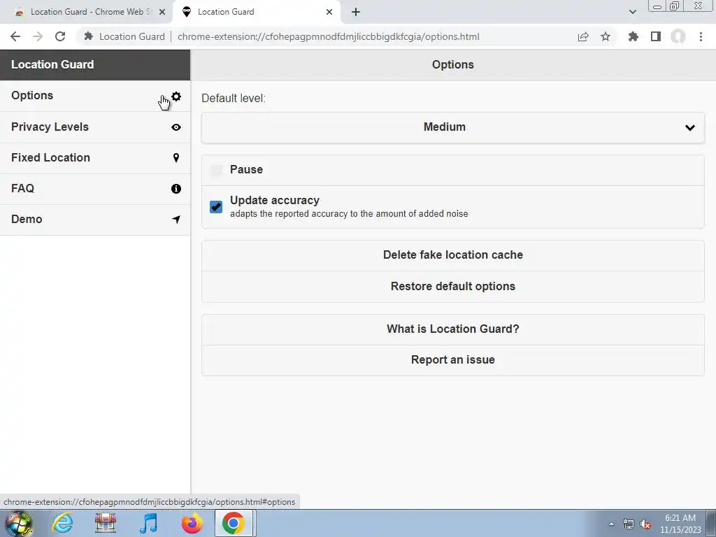Viewport: 716px width, 537px height.
Task: Click the info icon beside FAQ
Action: (176, 189)
